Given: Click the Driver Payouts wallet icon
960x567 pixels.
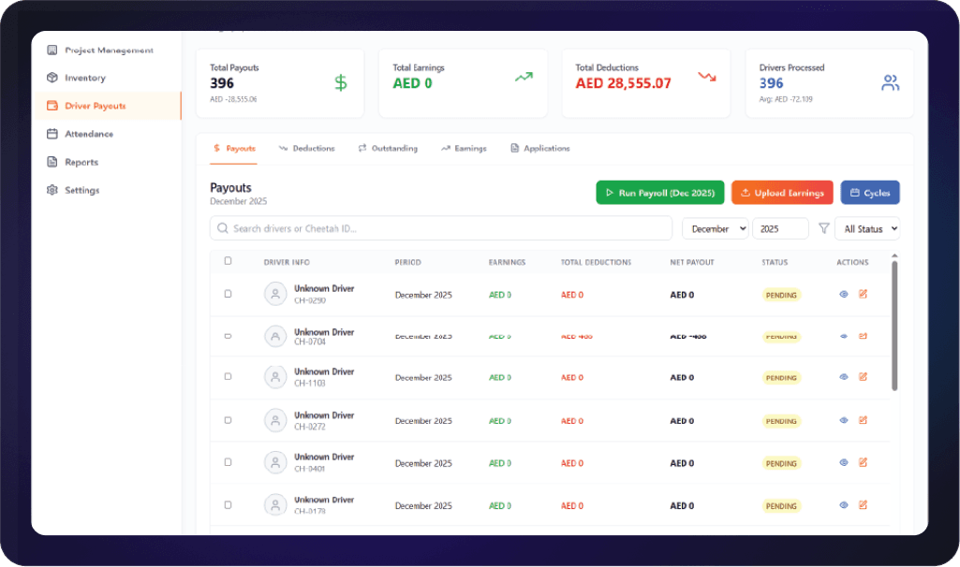Looking at the screenshot, I should click(x=52, y=106).
